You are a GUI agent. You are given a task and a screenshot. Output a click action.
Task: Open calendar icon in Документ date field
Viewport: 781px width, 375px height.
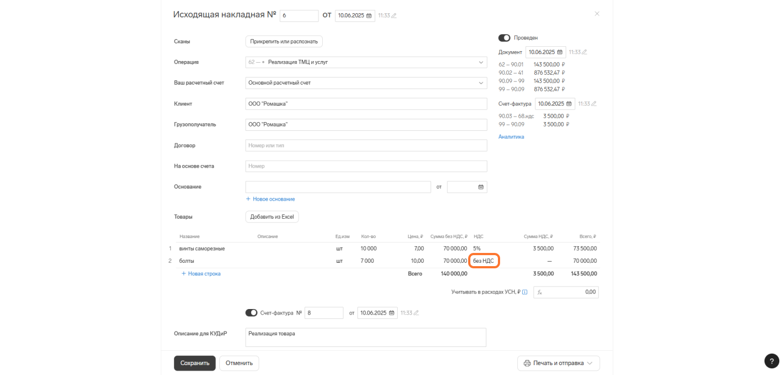tap(560, 52)
